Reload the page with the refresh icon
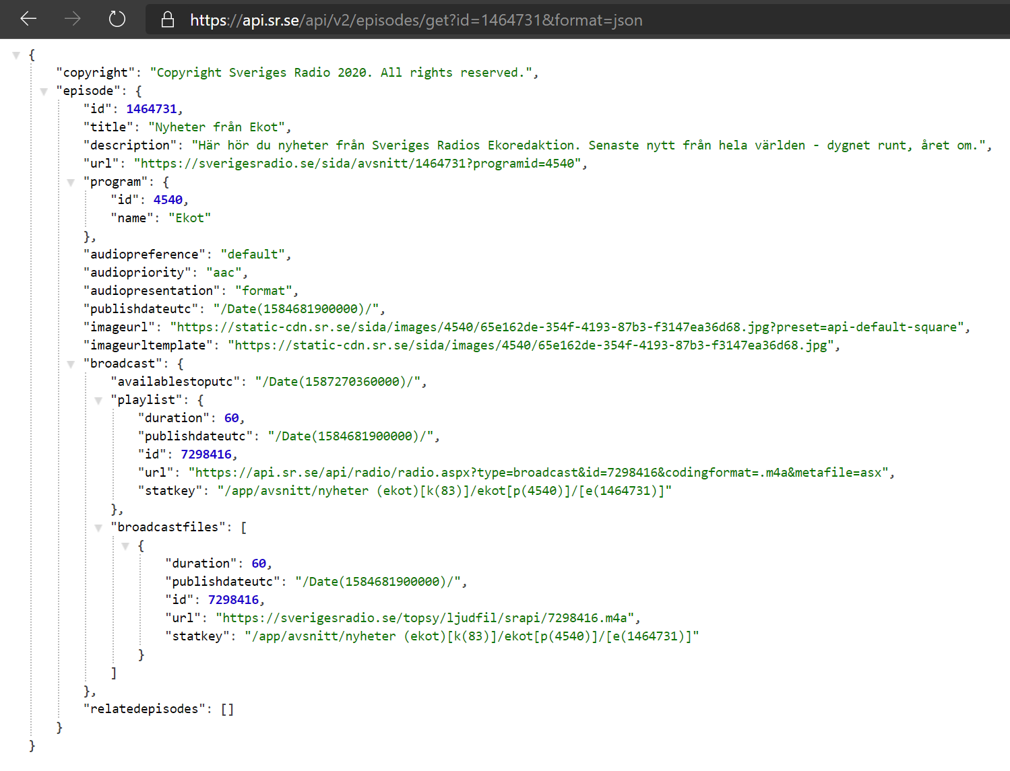The width and height of the screenshot is (1010, 771). [x=117, y=19]
